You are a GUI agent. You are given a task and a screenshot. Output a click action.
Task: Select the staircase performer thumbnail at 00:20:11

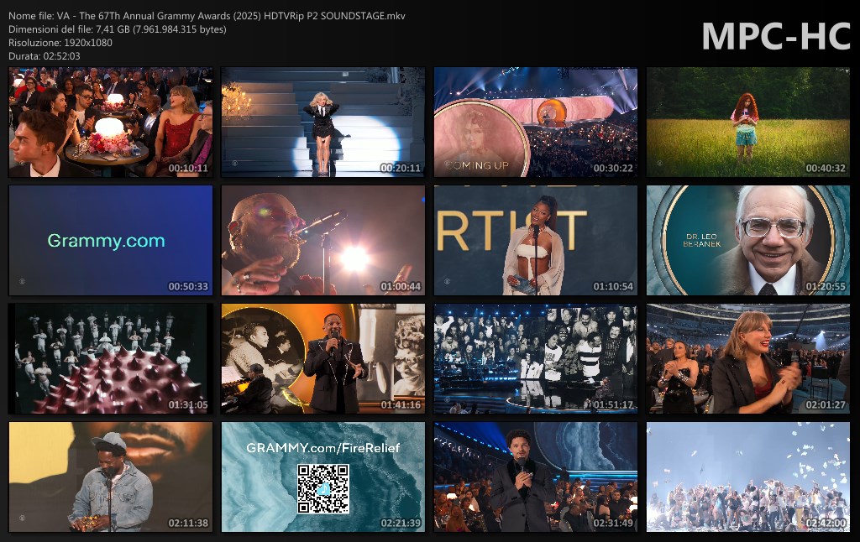pyautogui.click(x=322, y=122)
